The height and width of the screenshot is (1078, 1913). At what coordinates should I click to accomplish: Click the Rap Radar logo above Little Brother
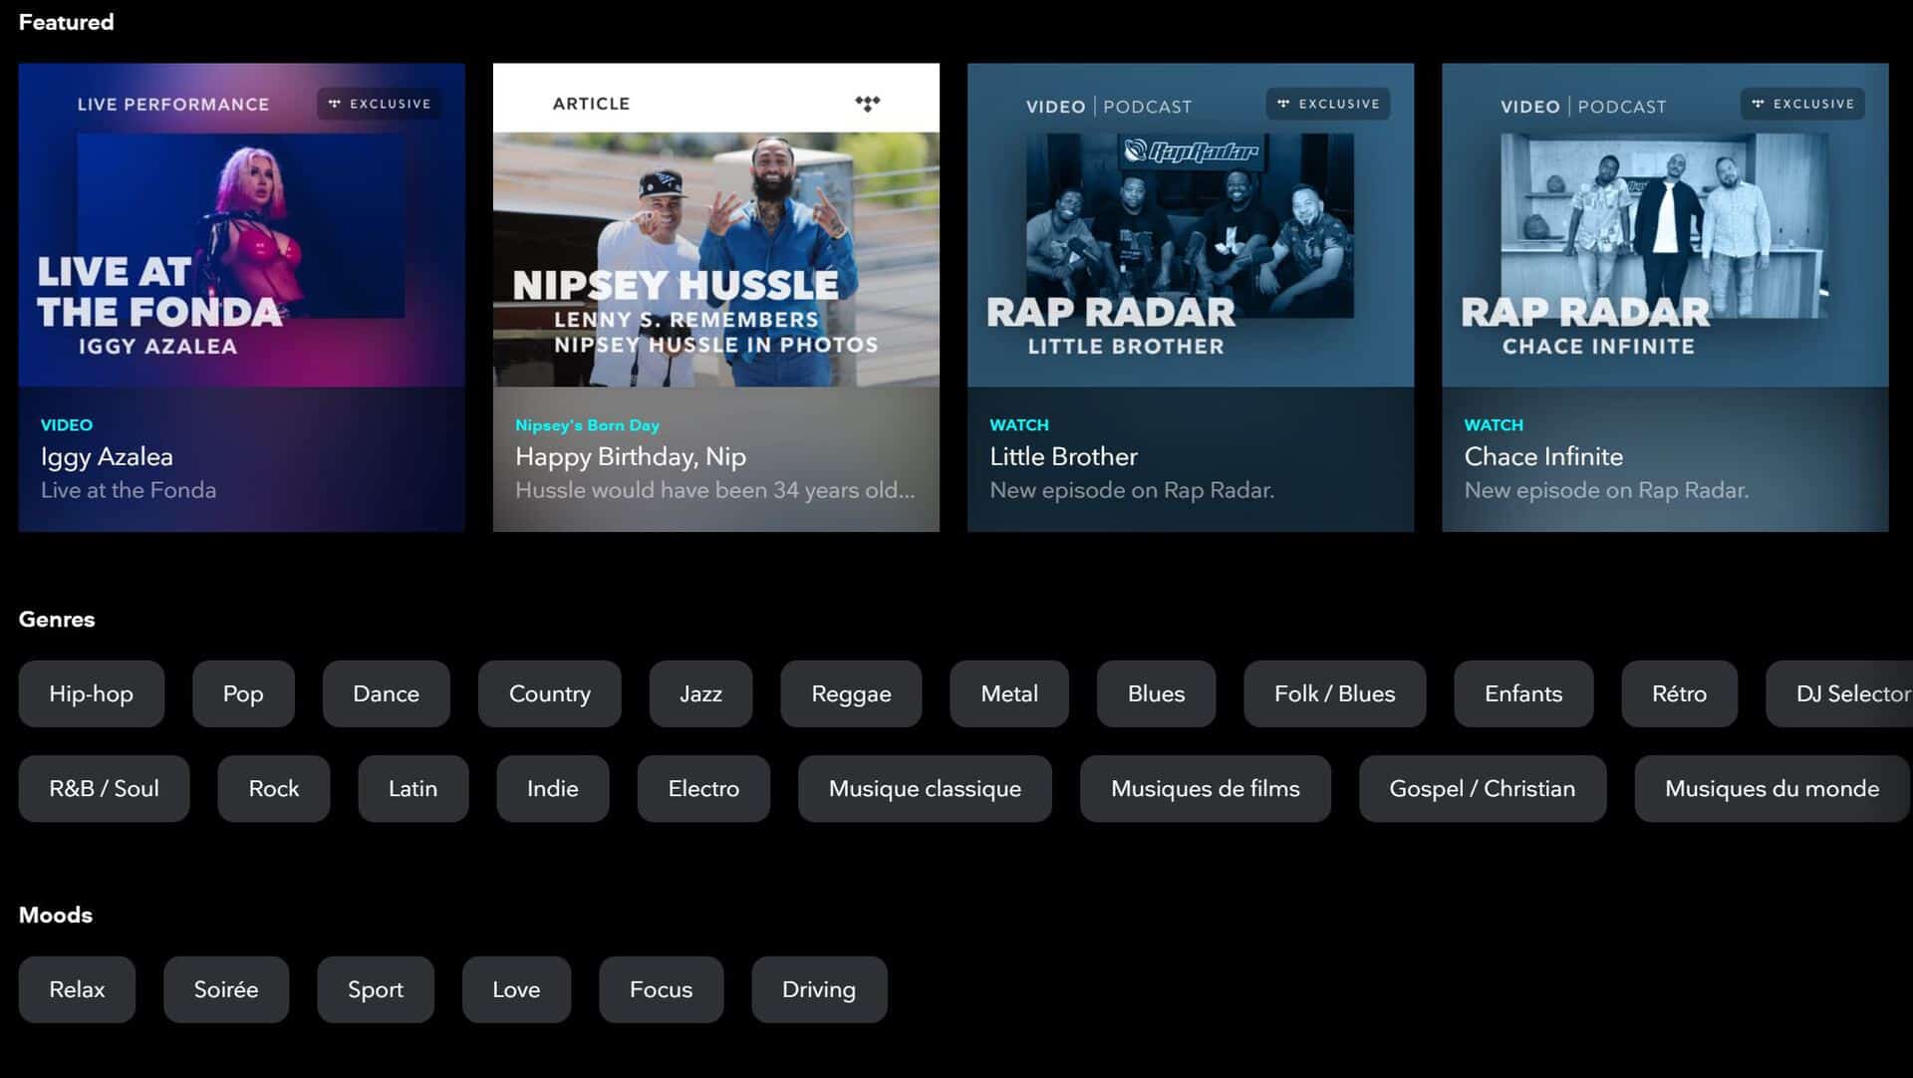point(1192,150)
